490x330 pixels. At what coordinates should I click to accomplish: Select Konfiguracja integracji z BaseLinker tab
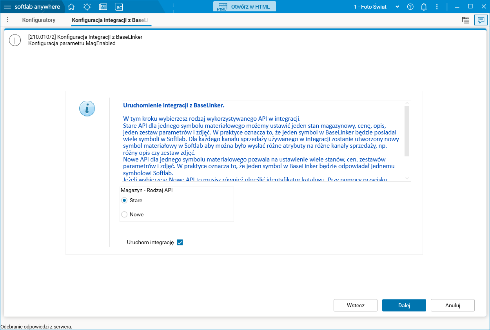coord(111,20)
